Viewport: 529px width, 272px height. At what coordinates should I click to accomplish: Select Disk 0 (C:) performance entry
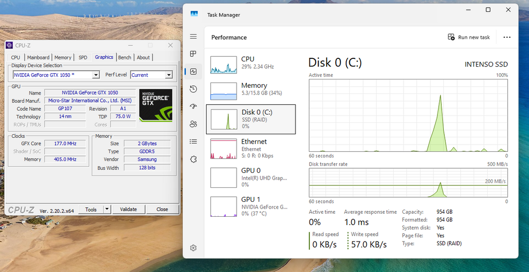(x=251, y=119)
